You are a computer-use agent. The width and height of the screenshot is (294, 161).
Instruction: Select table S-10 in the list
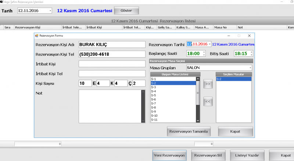click(173, 116)
